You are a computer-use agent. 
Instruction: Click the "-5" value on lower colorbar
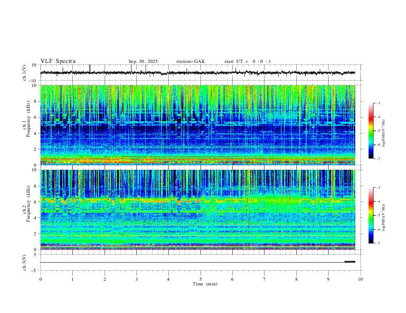click(378, 215)
